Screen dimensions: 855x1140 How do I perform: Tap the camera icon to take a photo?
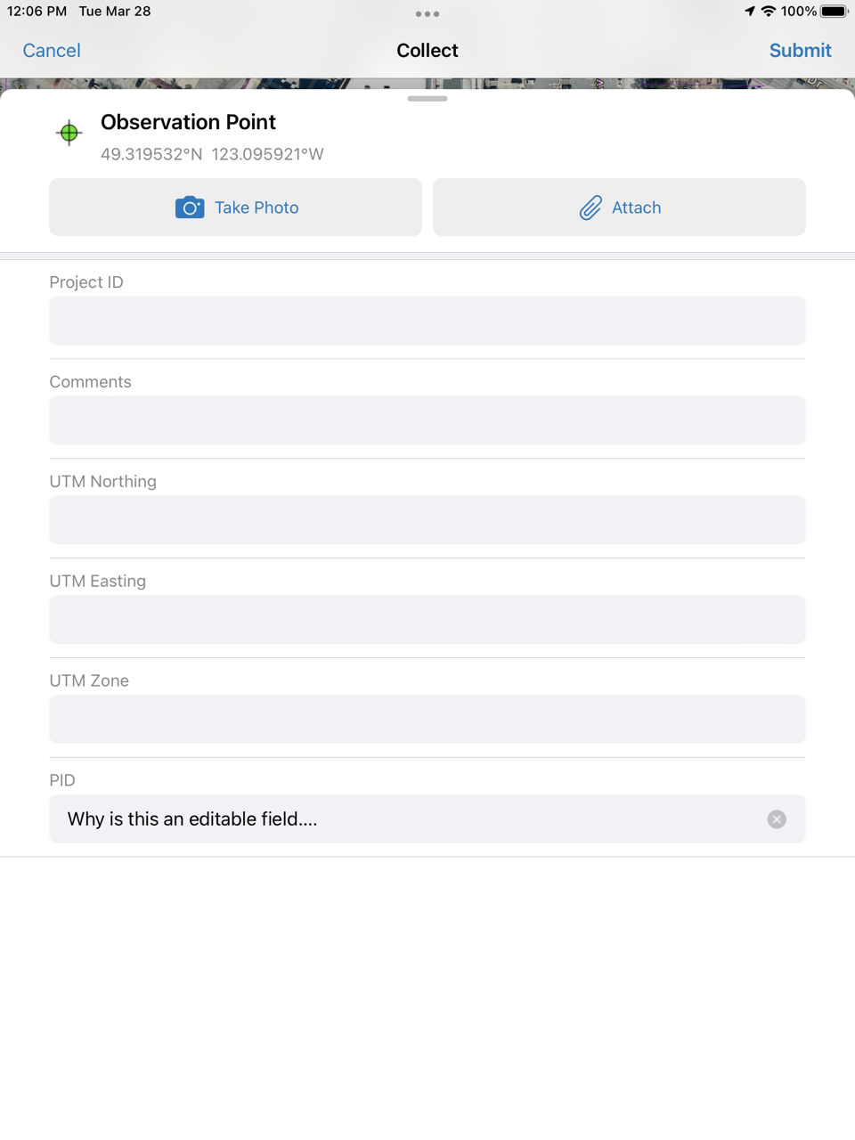(x=190, y=208)
